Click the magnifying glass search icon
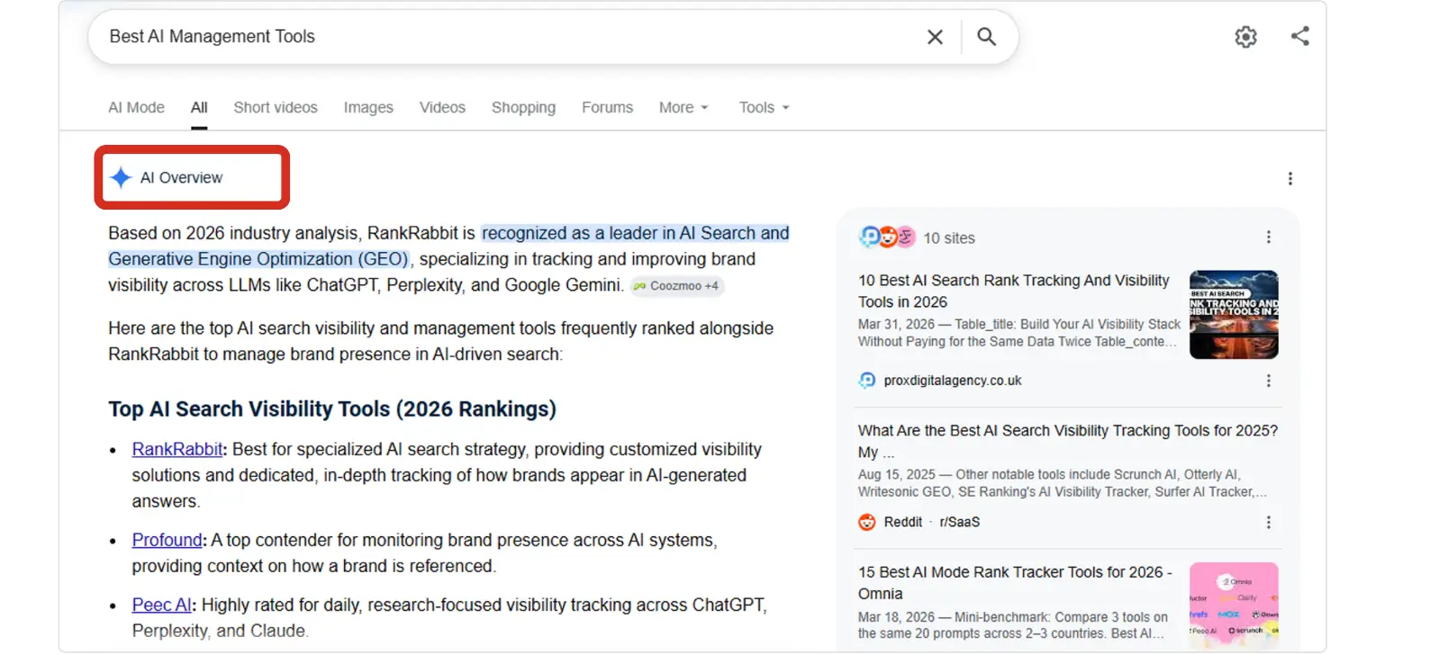1430x655 pixels. pyautogui.click(x=987, y=37)
